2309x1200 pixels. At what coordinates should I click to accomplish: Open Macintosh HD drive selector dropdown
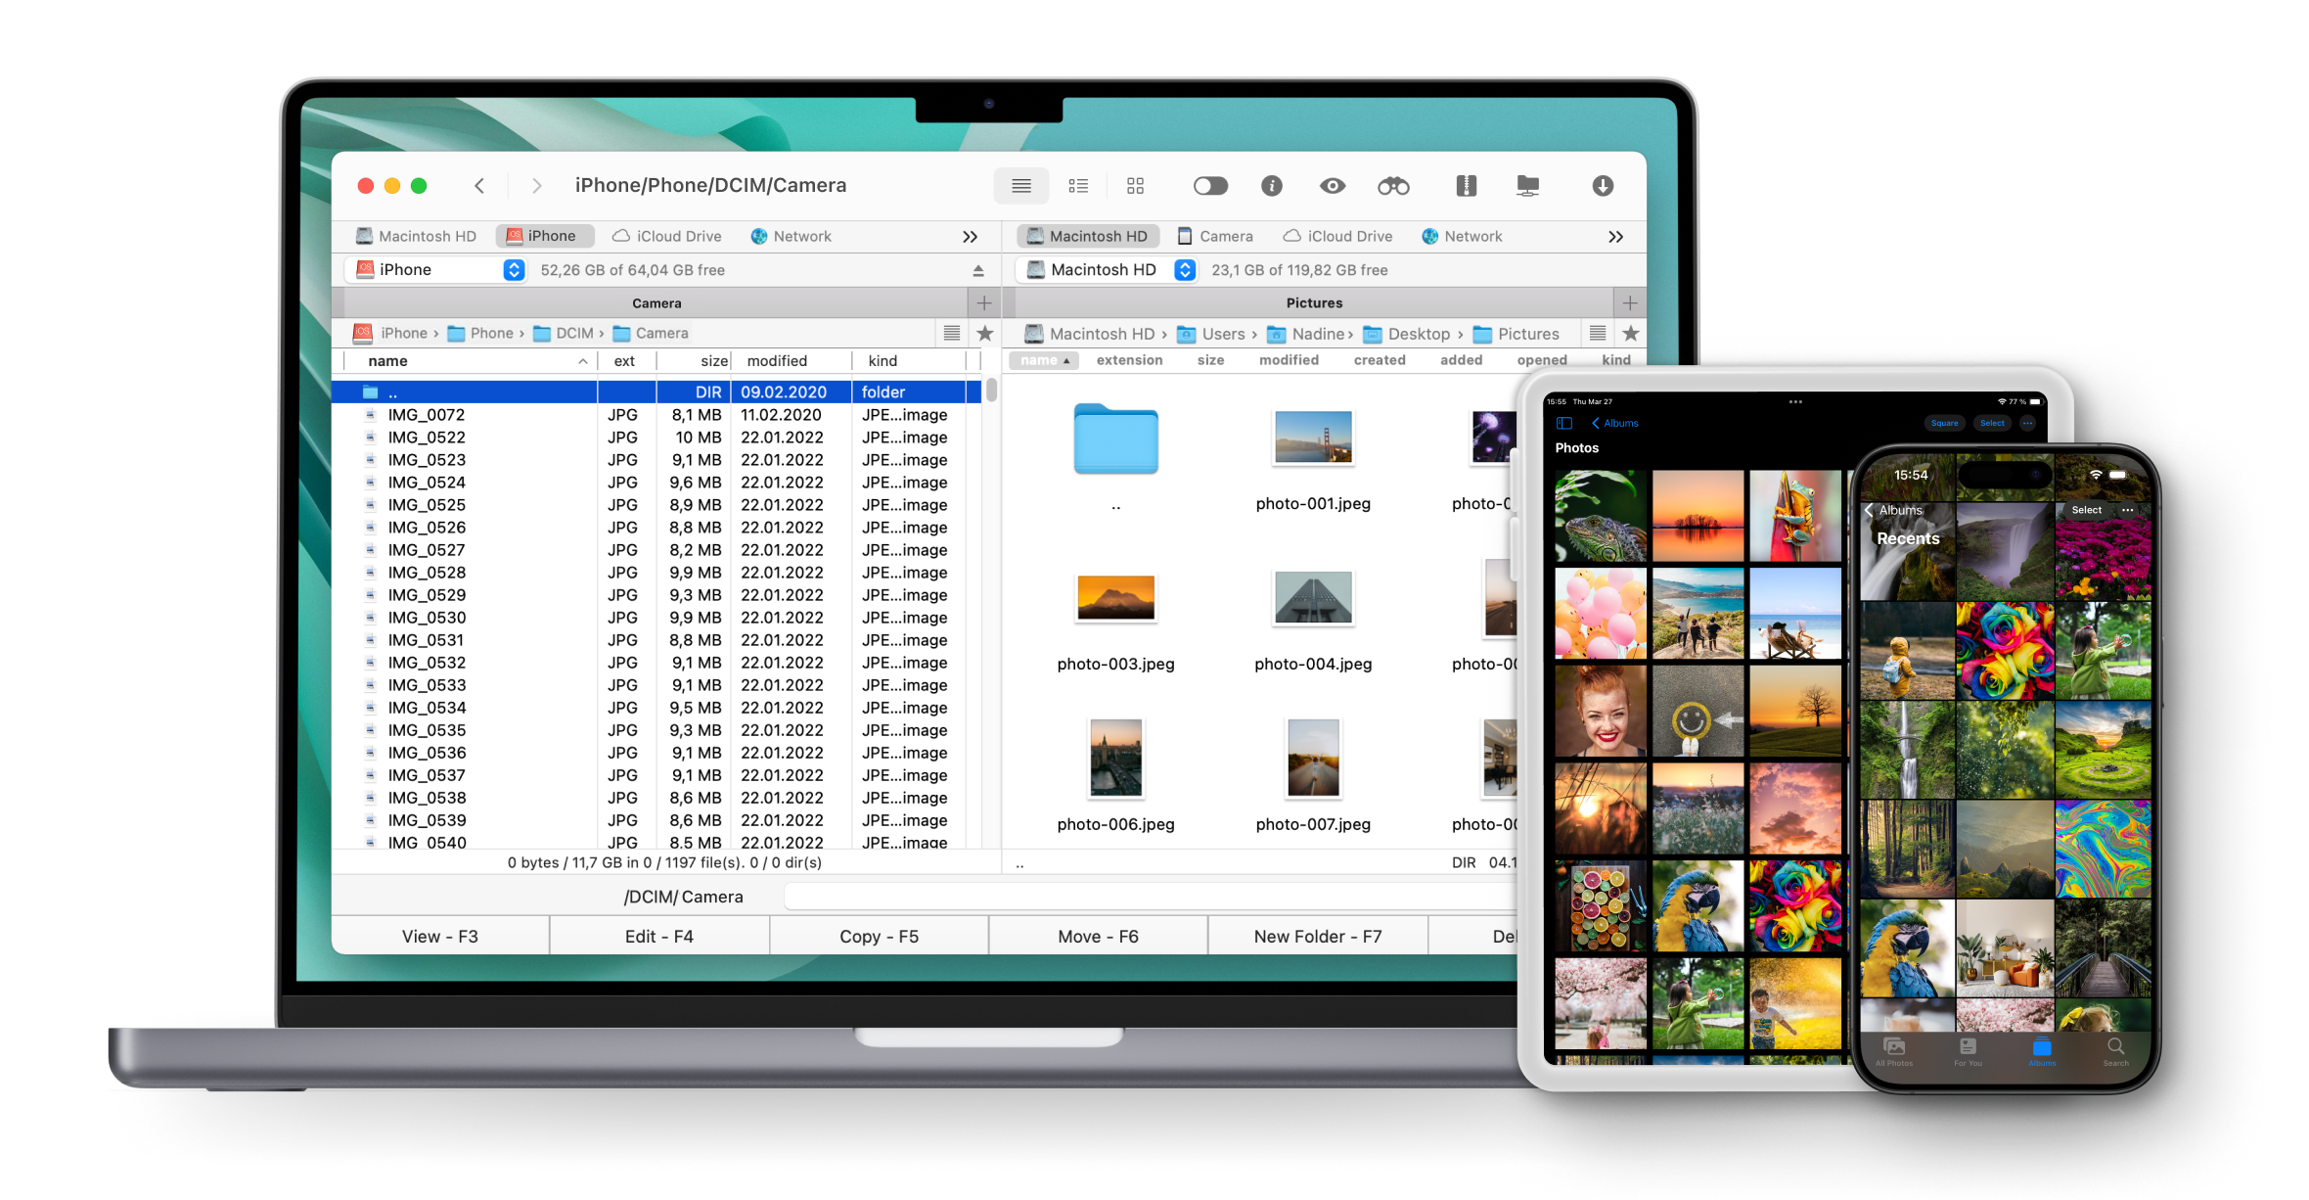coord(1108,270)
